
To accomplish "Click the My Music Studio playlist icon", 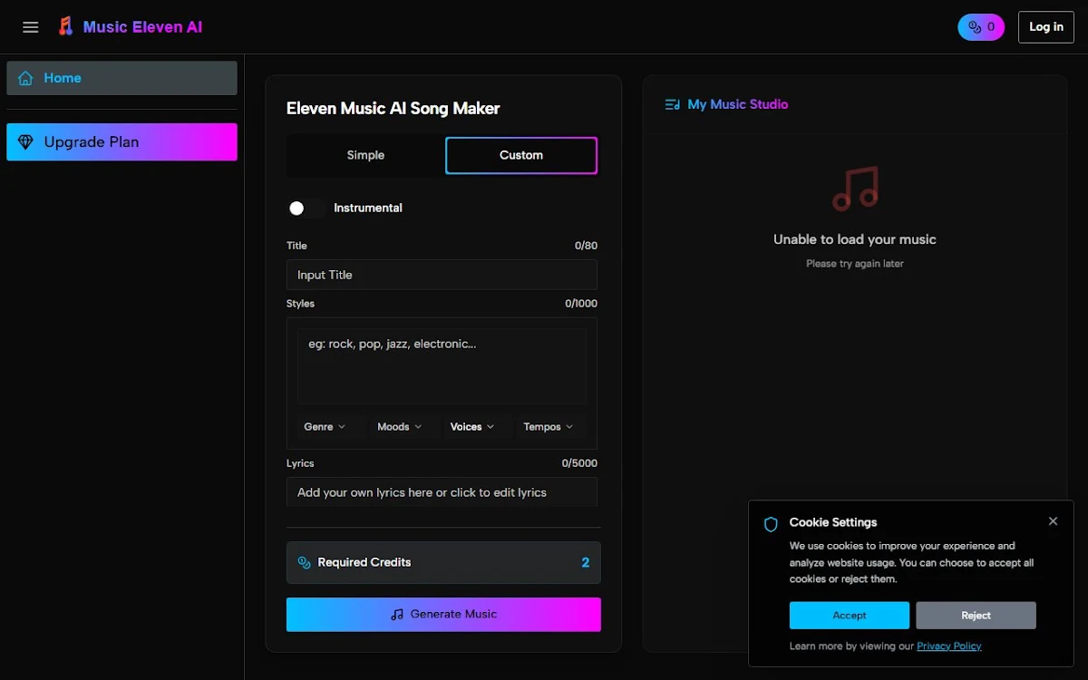I will click(x=673, y=104).
